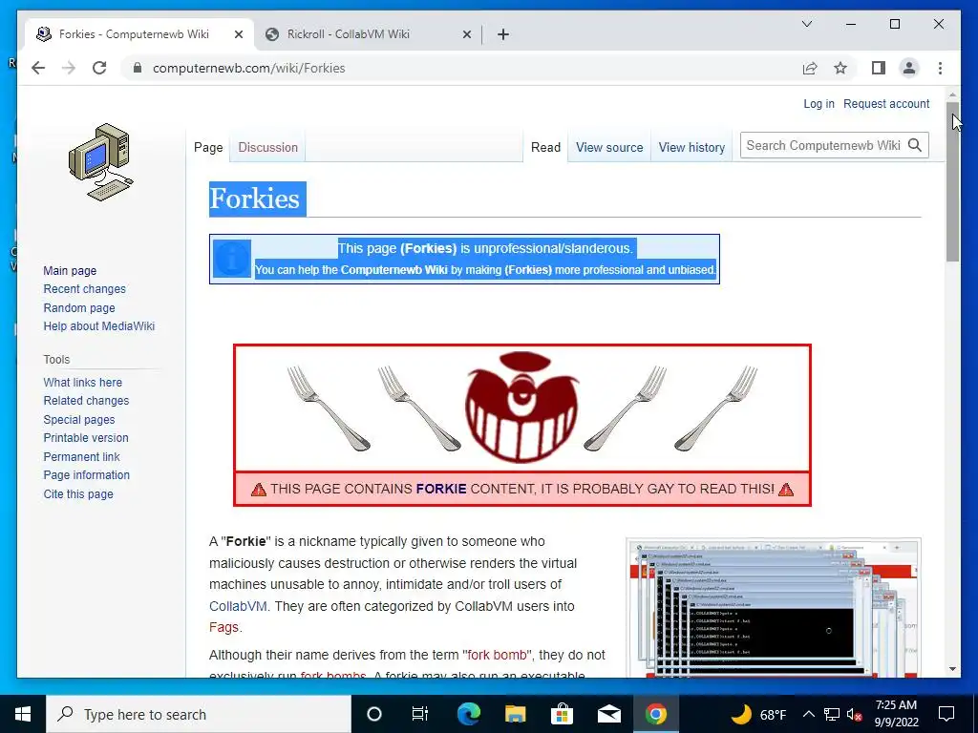Click Cite this page link
978x733 pixels.
click(78, 493)
